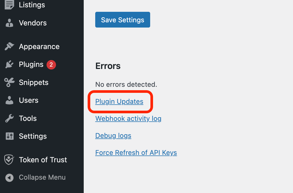Image resolution: width=293 pixels, height=193 pixels.
Task: Click the Users silhouette icon
Action: [9, 100]
